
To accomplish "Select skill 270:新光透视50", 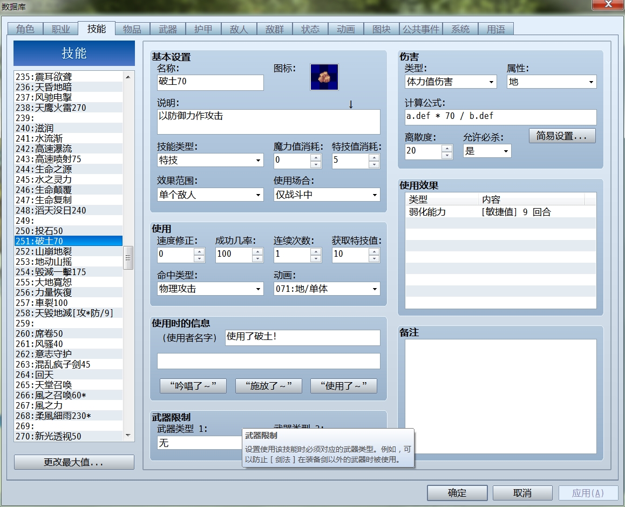I will [x=68, y=436].
